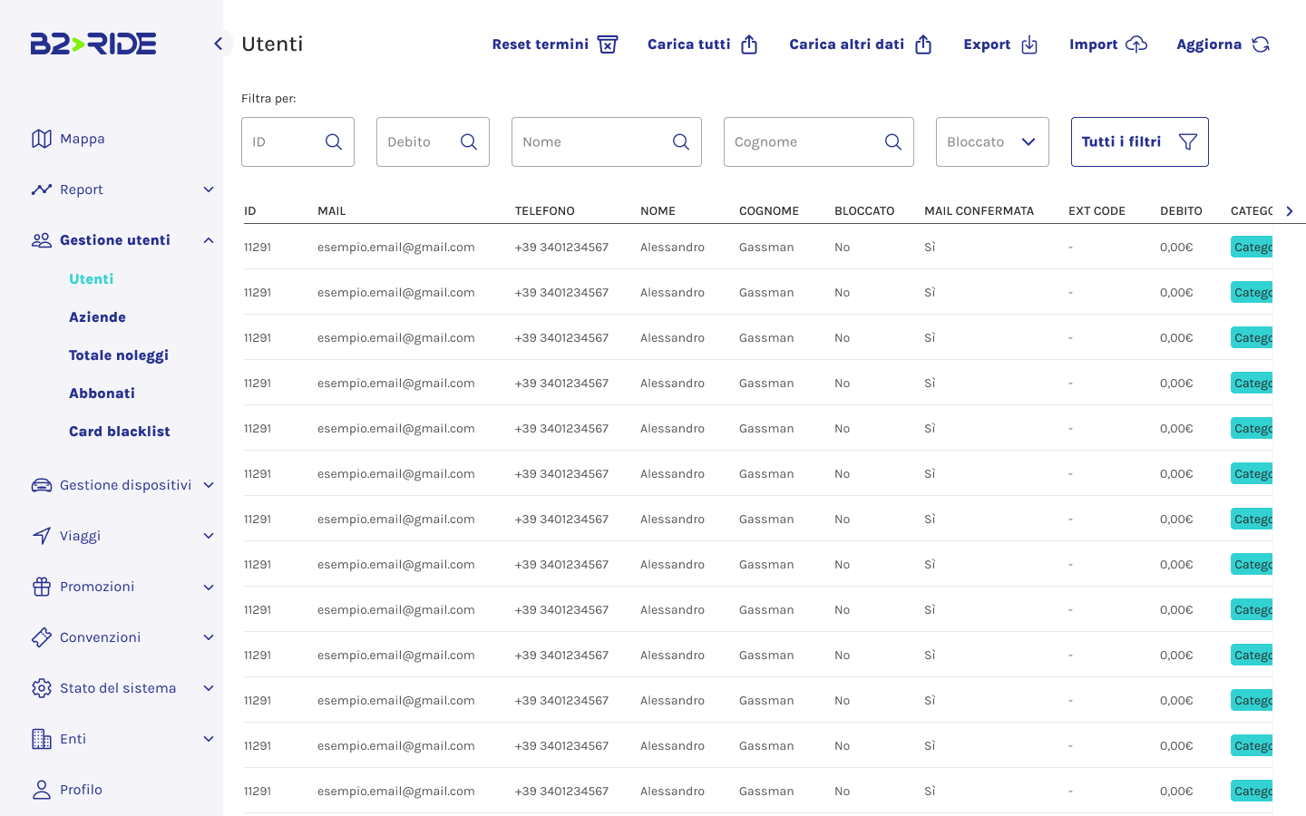Click the Carica tutti button label

pyautogui.click(x=689, y=44)
